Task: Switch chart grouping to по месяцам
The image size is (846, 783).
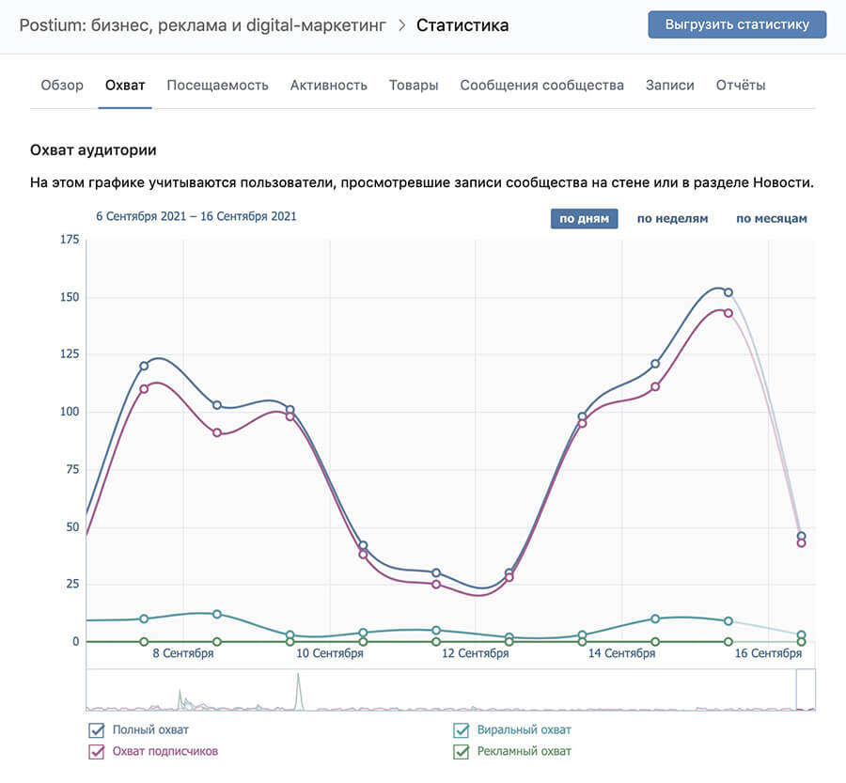Action: (771, 219)
